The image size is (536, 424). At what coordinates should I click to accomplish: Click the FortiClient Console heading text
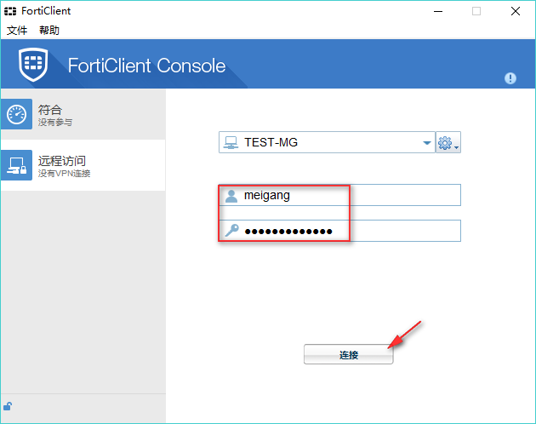click(146, 66)
